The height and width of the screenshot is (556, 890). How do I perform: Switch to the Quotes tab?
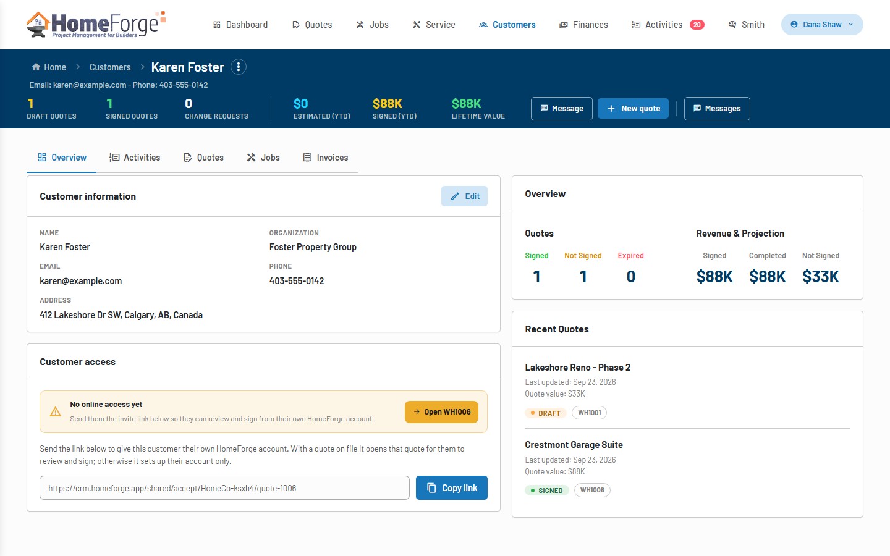tap(203, 158)
